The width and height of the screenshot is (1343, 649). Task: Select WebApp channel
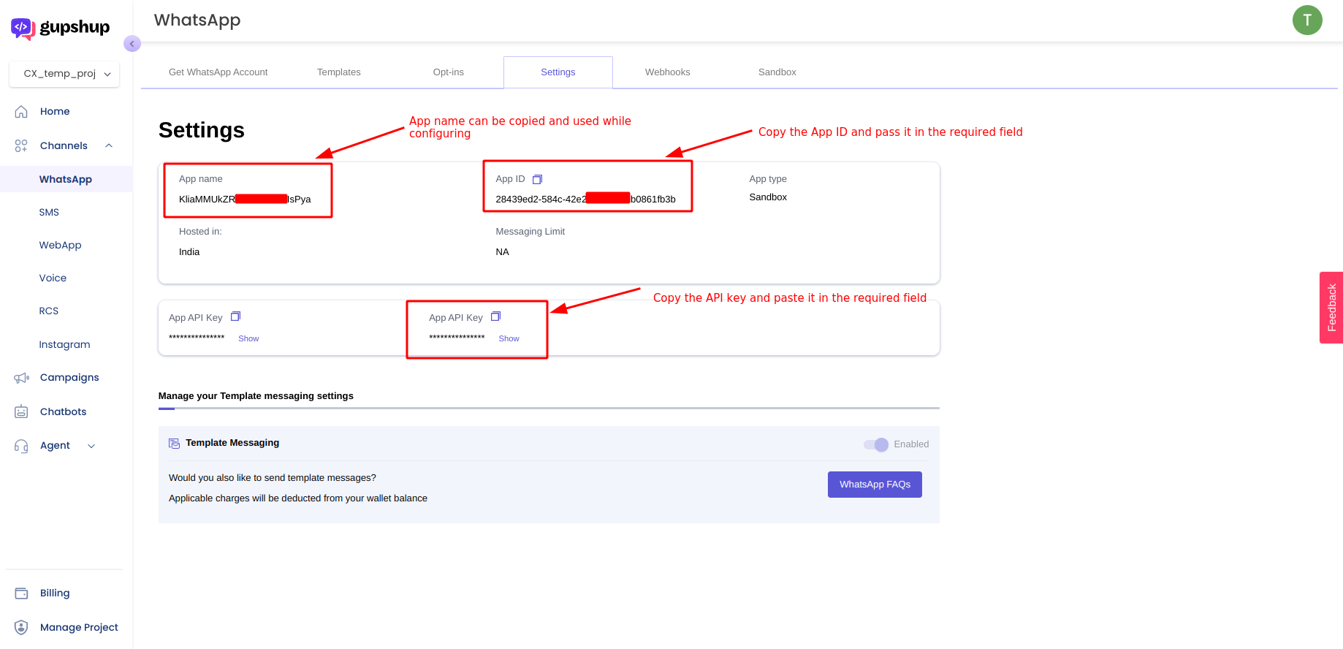click(60, 246)
